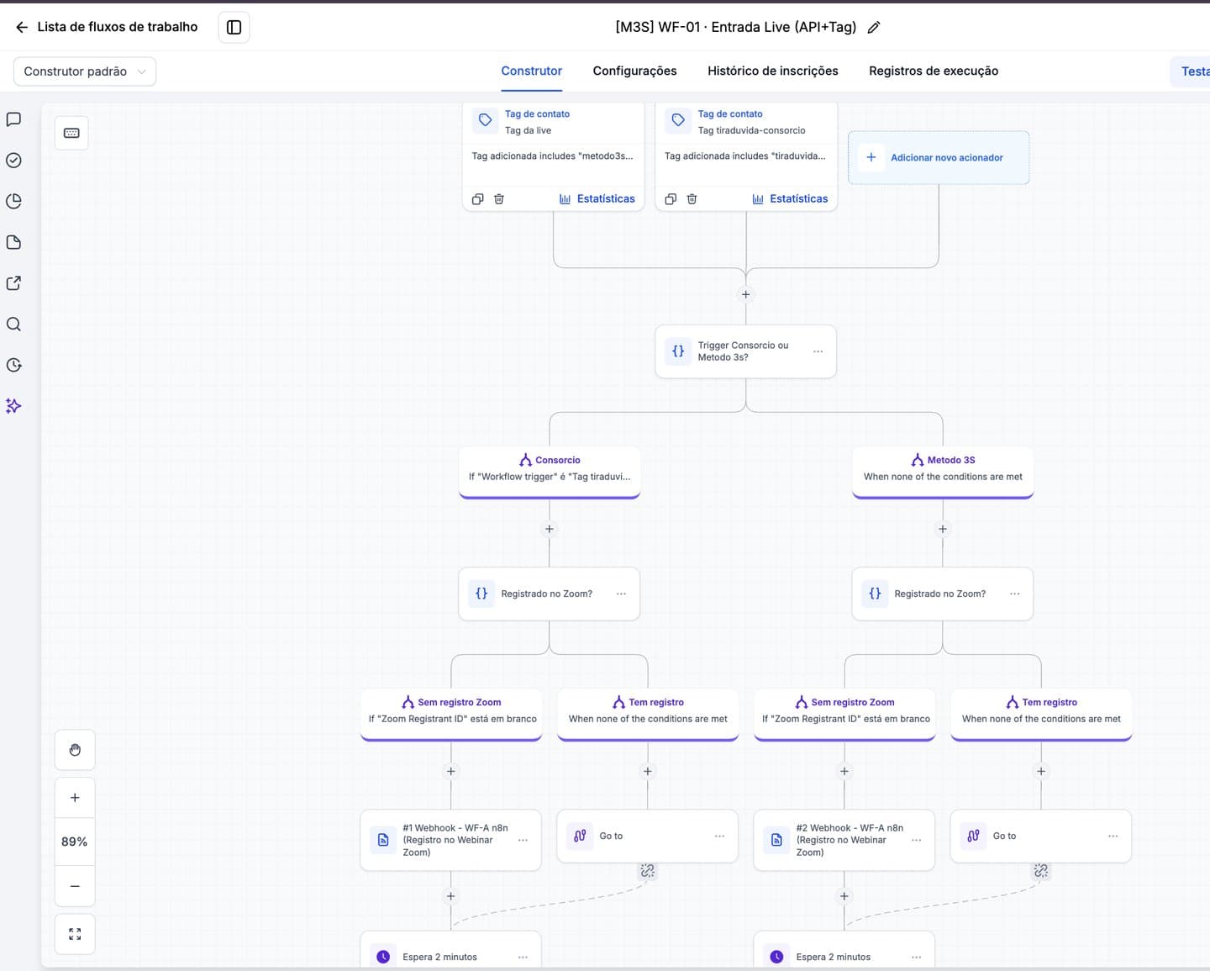The image size is (1210, 971).
Task: Click Adicionar novo acionador
Action: pyautogui.click(x=939, y=157)
